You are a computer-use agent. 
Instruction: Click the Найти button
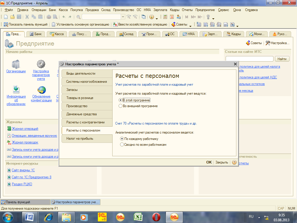pyautogui.click(x=282, y=59)
